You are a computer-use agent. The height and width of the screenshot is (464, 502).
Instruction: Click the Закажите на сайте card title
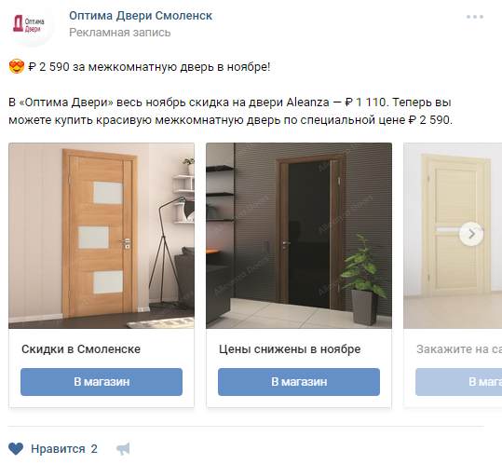[459, 349]
